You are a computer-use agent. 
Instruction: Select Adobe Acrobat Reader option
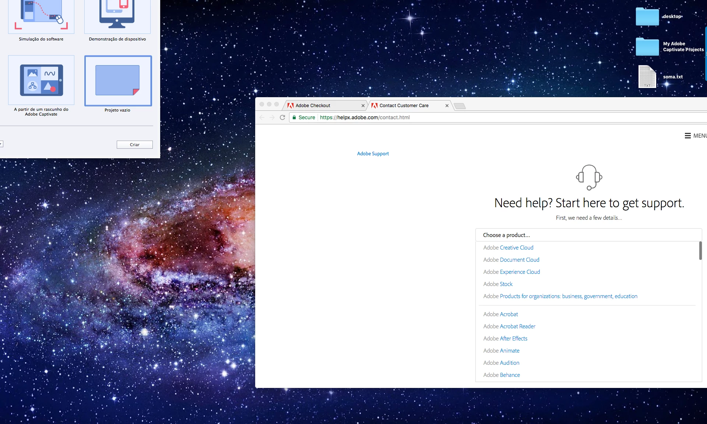pyautogui.click(x=509, y=326)
